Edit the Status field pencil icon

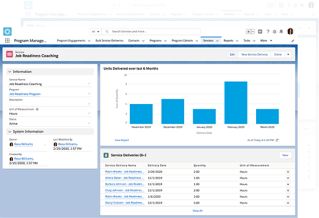89,123
